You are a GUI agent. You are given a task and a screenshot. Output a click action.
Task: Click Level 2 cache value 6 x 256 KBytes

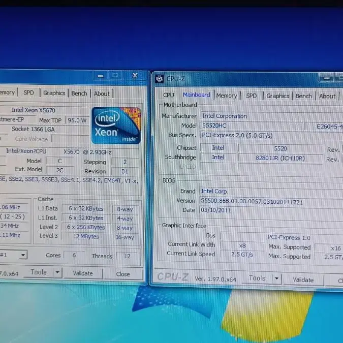[86, 227]
